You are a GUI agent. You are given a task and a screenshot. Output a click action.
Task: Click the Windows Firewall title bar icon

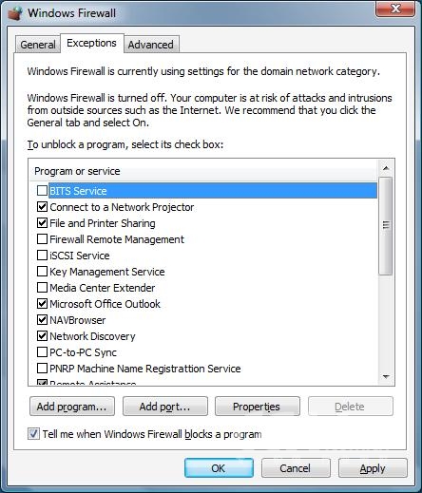(x=15, y=13)
